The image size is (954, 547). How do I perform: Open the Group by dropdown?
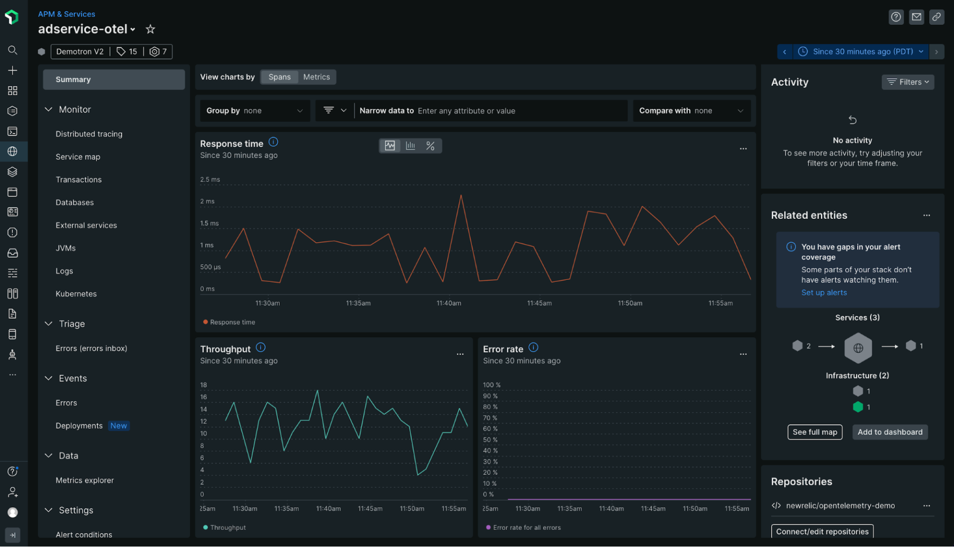point(254,110)
